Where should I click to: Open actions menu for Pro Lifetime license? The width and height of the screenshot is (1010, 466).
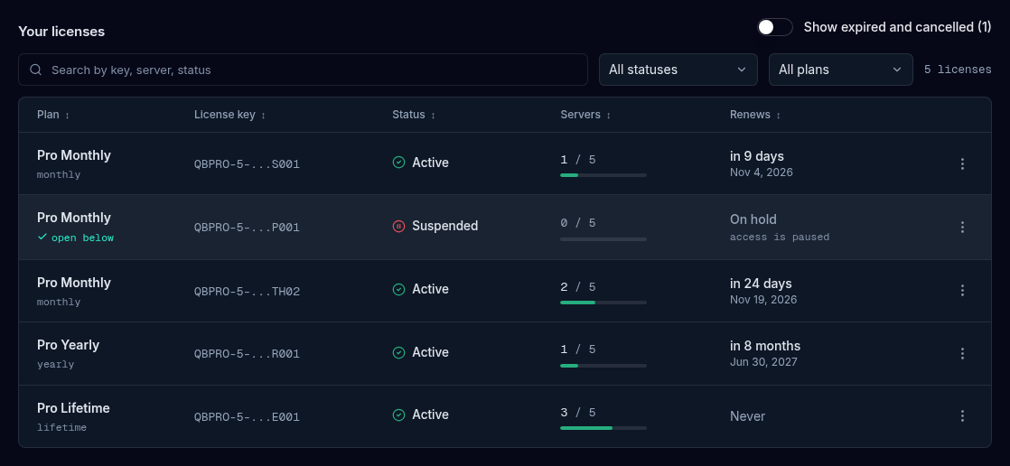pos(962,415)
